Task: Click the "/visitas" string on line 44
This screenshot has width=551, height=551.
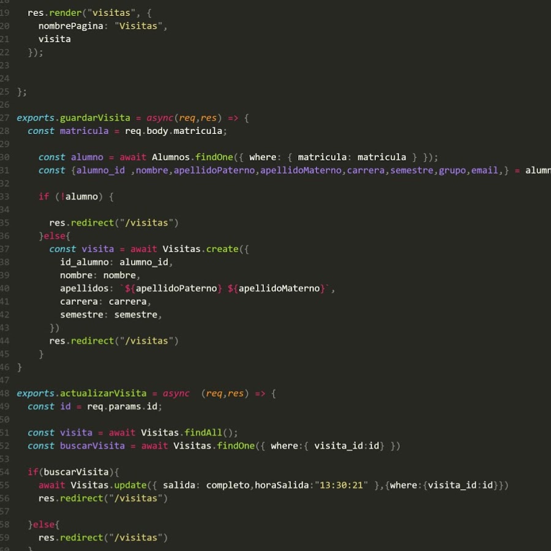Action: point(146,341)
